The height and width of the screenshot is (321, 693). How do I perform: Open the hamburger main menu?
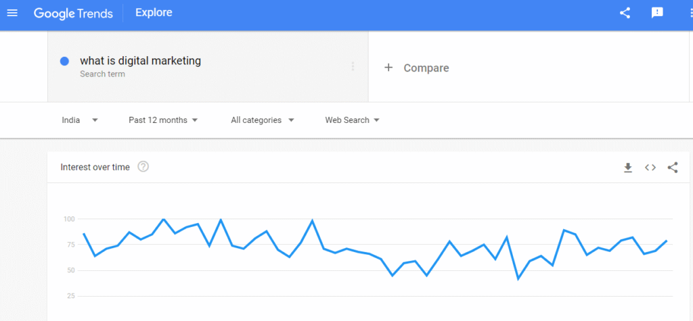click(x=12, y=13)
